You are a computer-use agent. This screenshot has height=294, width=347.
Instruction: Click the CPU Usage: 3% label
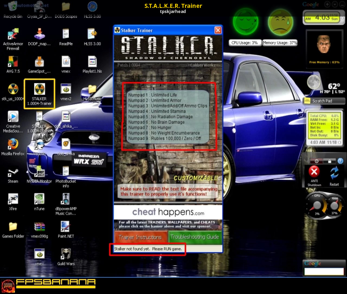click(x=245, y=43)
